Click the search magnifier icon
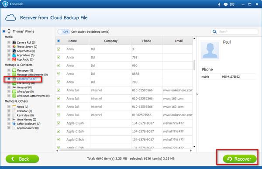The width and height of the screenshot is (262, 169). (x=214, y=31)
